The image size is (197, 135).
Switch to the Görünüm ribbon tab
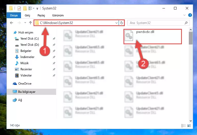coord(58,15)
